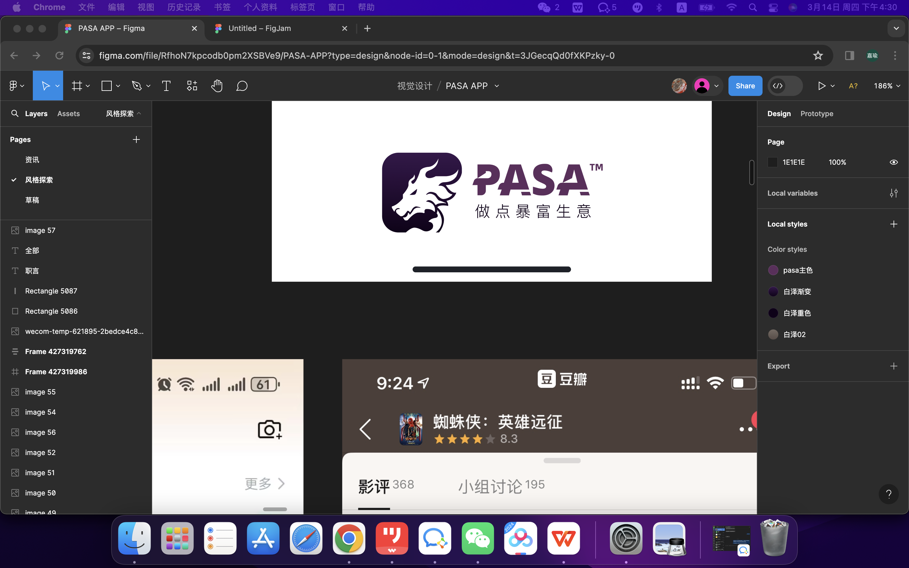909x568 pixels.
Task: Select the pasa主色 color style
Action: [791, 270]
